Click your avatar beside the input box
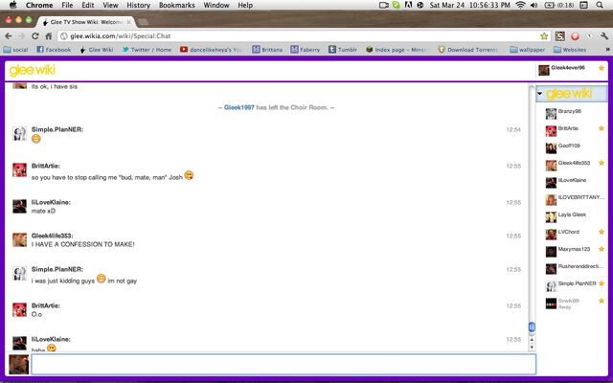613x383 pixels. [x=19, y=364]
